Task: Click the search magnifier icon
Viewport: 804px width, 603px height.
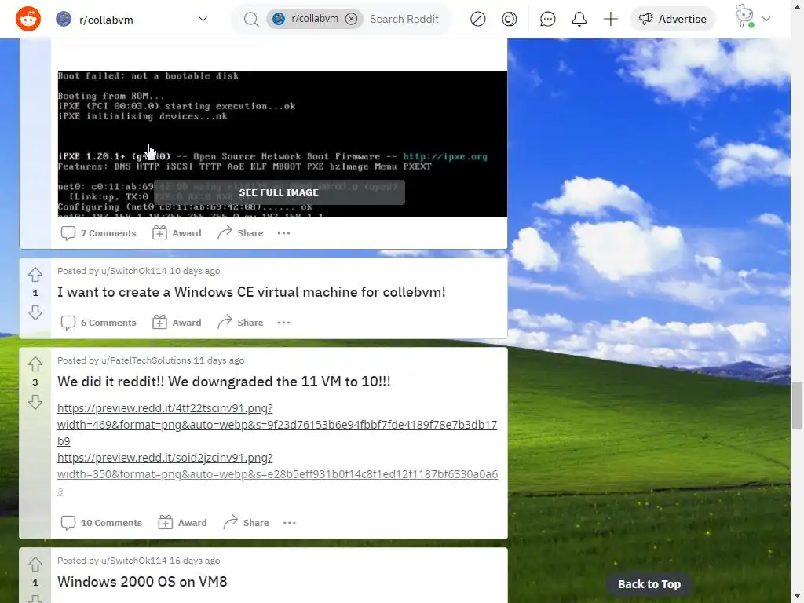Action: click(250, 20)
